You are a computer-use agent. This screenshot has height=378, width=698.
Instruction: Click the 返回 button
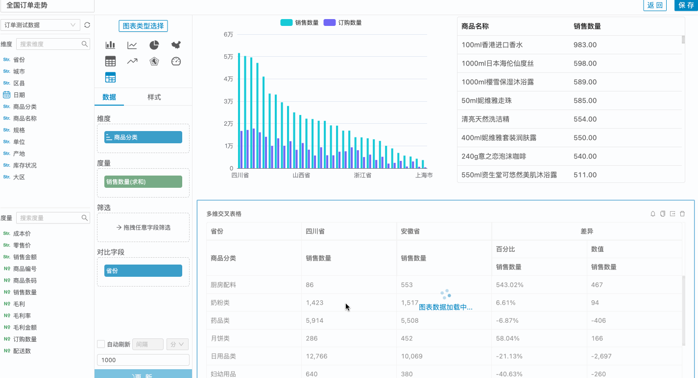[655, 5]
